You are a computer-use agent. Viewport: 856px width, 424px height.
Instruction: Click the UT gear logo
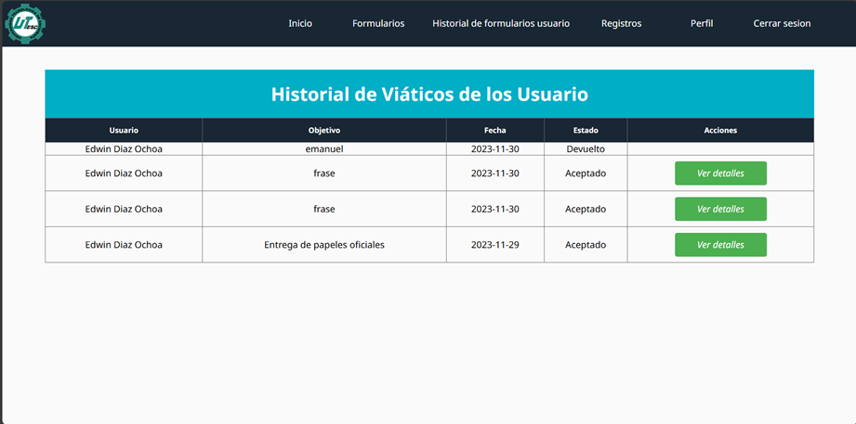click(25, 23)
